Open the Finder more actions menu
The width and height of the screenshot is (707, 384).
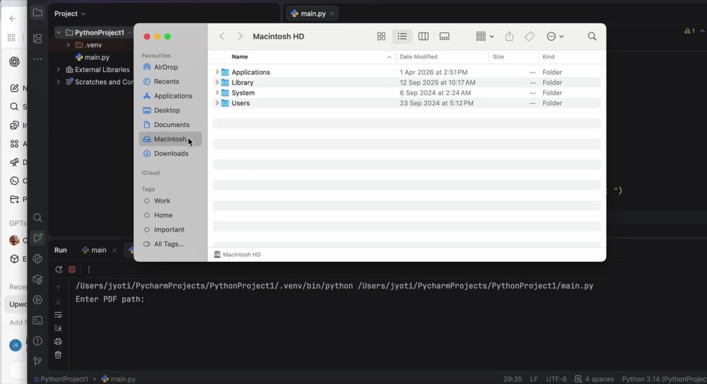click(555, 37)
